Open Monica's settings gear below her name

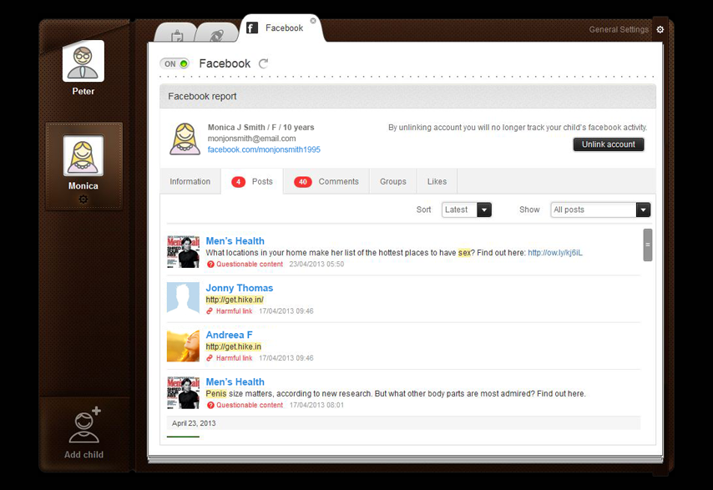pos(83,200)
